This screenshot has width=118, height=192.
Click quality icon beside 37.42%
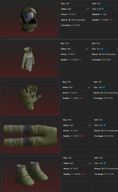point(69,60)
